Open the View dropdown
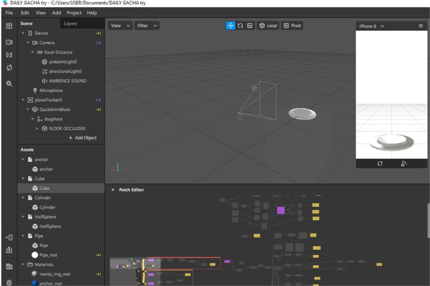Viewport: 430px width, 286px height. tap(120, 26)
